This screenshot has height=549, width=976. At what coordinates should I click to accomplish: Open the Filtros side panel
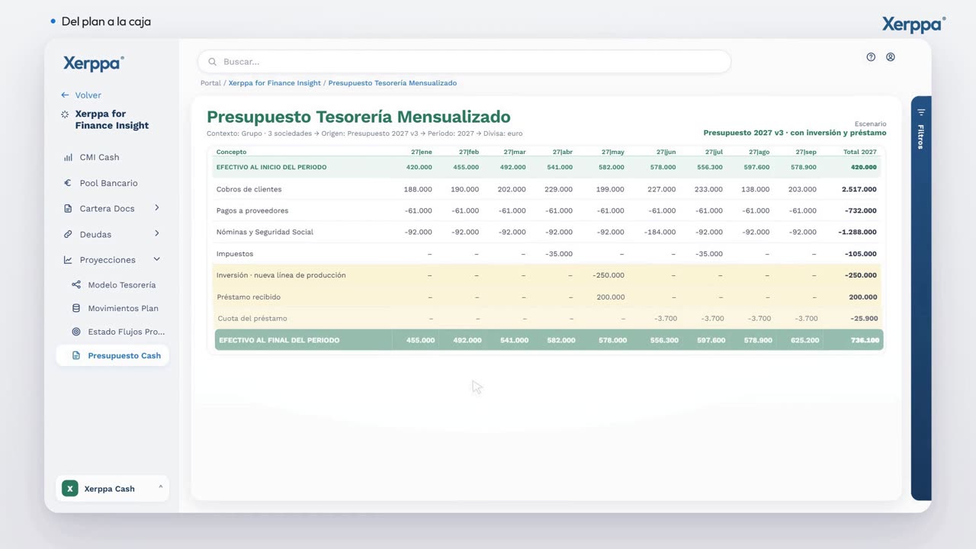[921, 297]
